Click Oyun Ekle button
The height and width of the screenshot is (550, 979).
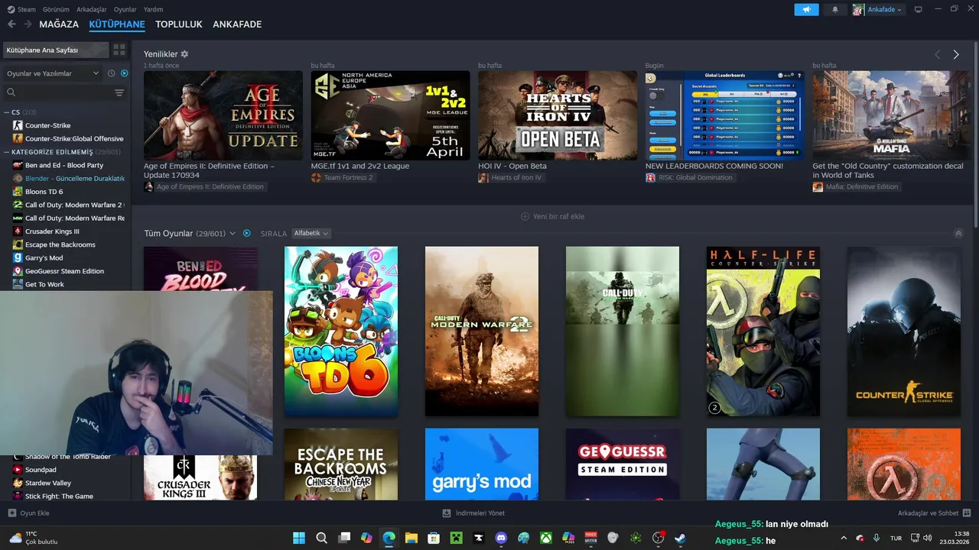pyautogui.click(x=29, y=513)
